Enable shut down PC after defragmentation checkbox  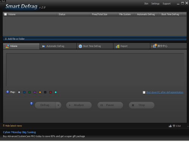[x=144, y=92]
